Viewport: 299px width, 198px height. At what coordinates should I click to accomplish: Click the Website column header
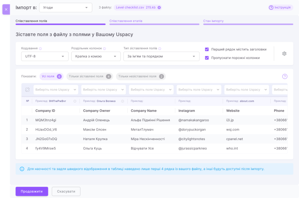[x=233, y=111]
